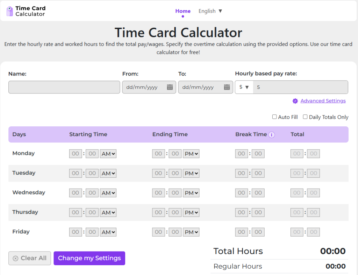Open Friday ending time AM/PM dropdown
358x275 pixels.
(x=191, y=232)
